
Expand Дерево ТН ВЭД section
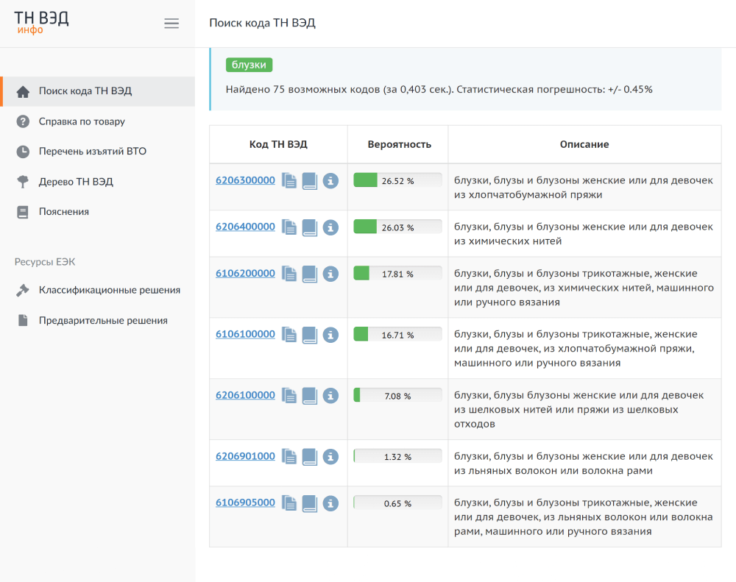76,182
